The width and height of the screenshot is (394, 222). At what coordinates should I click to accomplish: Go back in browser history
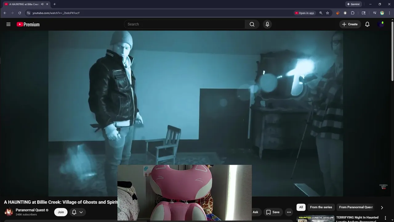click(x=5, y=13)
